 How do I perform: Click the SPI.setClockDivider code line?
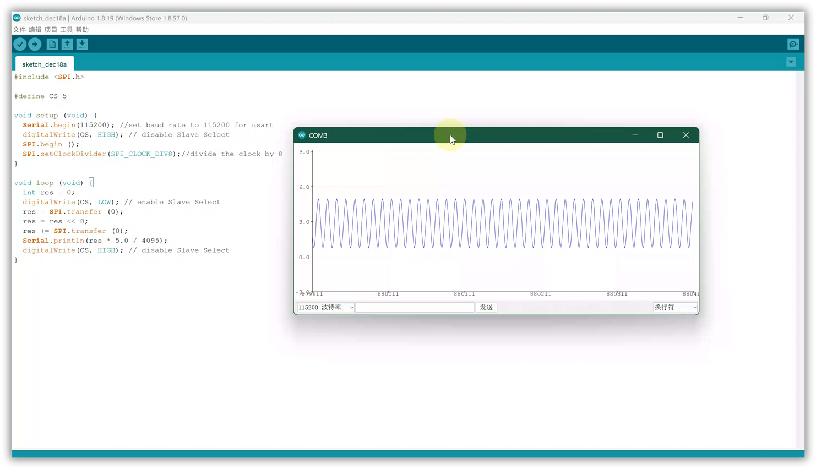[x=153, y=154]
